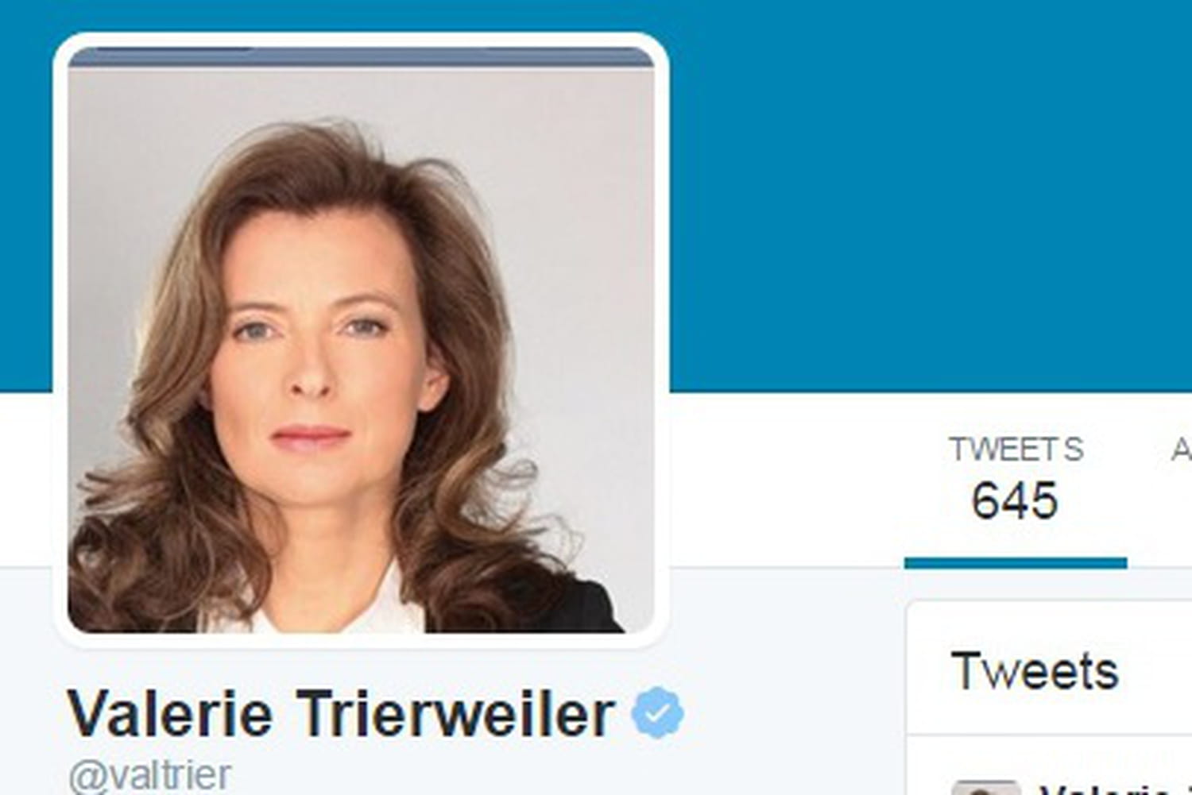Open Valerie Trierweiler's large profile photo
1192x795 pixels.
coord(361,340)
